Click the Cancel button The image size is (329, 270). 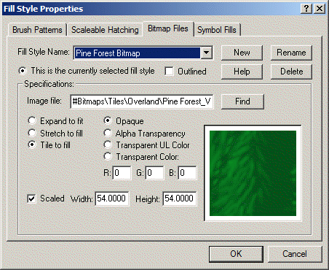pos(295,254)
